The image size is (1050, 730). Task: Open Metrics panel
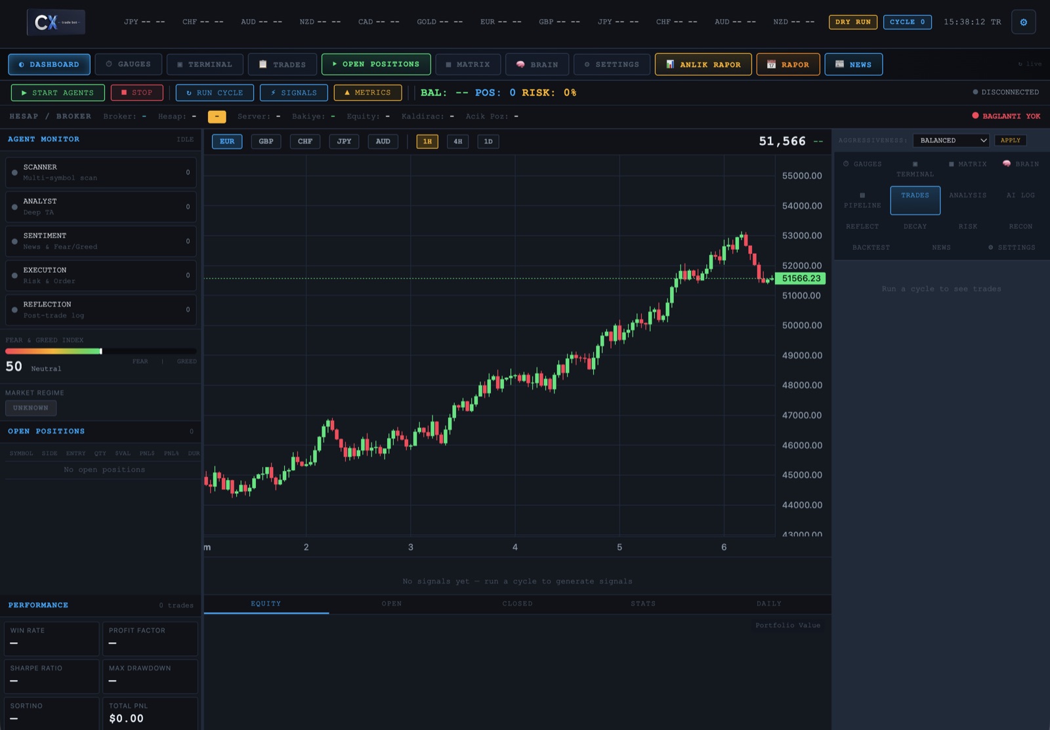[368, 92]
